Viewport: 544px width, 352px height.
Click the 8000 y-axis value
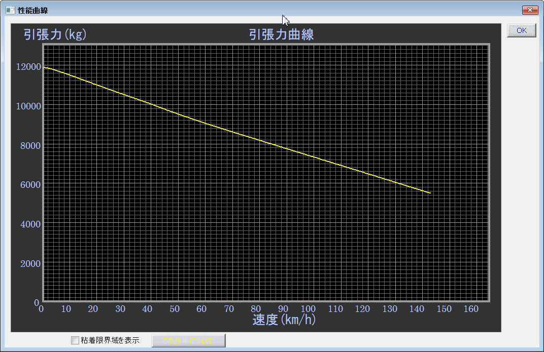coord(30,146)
